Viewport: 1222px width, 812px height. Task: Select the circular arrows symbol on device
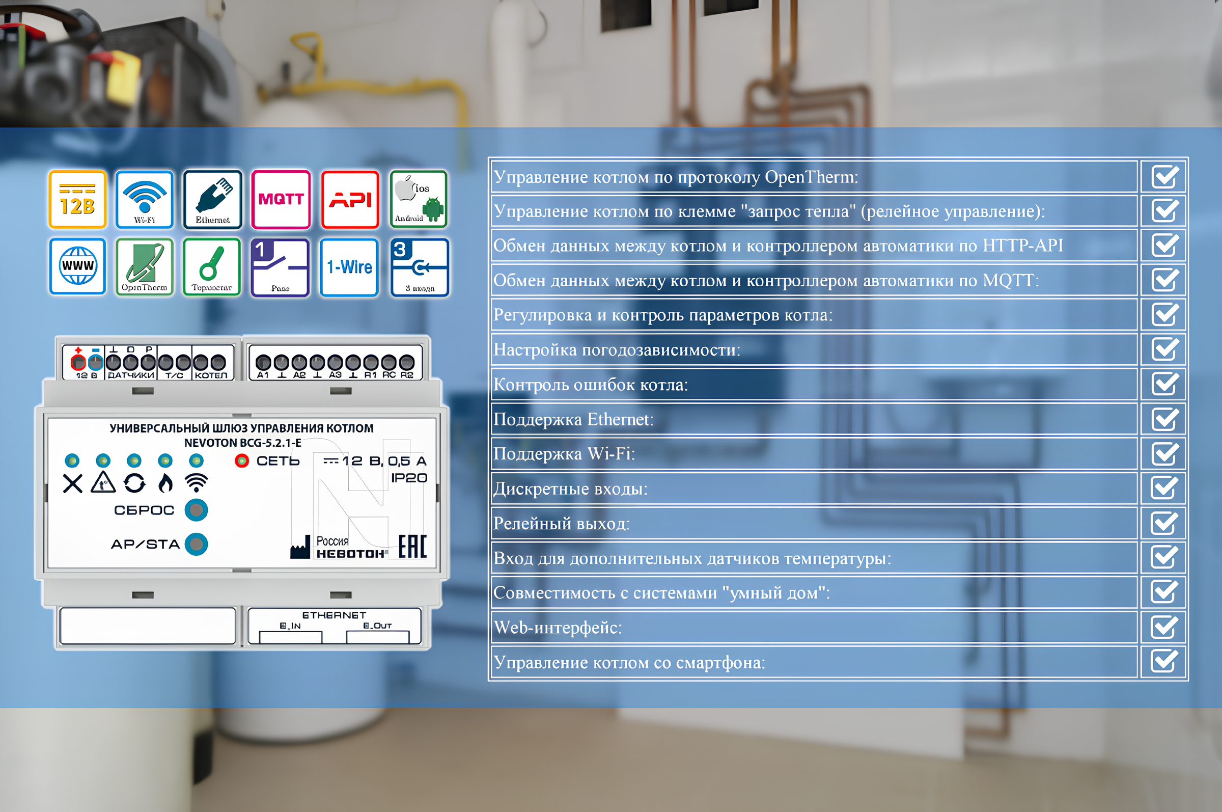[x=134, y=483]
